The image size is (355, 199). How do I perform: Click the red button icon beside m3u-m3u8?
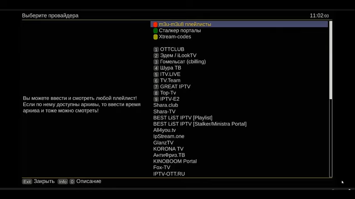pos(155,24)
